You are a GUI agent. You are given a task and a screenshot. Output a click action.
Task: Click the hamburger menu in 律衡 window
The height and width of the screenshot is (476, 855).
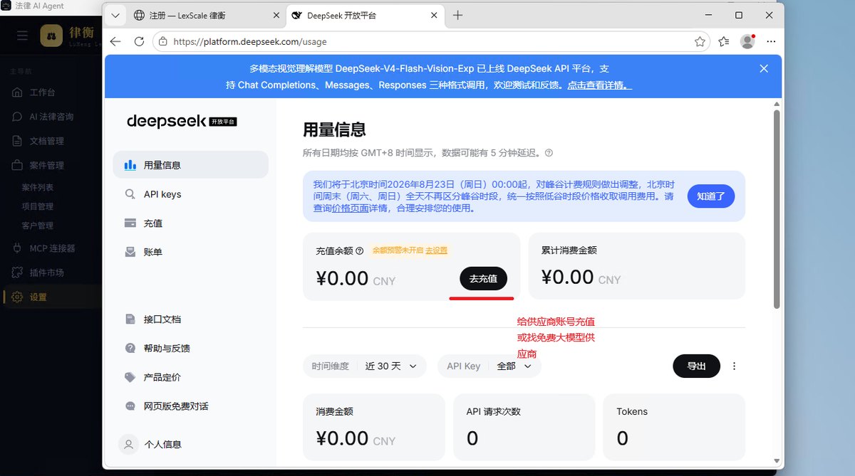pos(22,36)
